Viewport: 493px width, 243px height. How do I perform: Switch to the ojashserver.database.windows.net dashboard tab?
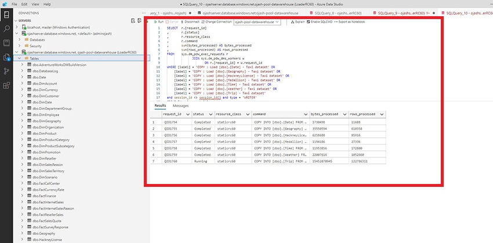tap(249, 13)
